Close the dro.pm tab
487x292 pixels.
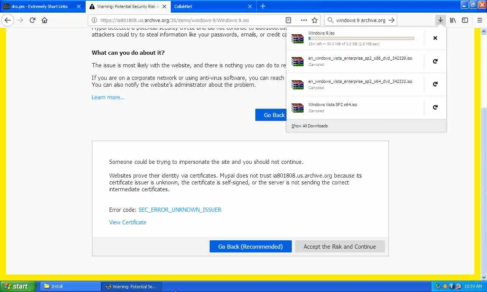(79, 6)
